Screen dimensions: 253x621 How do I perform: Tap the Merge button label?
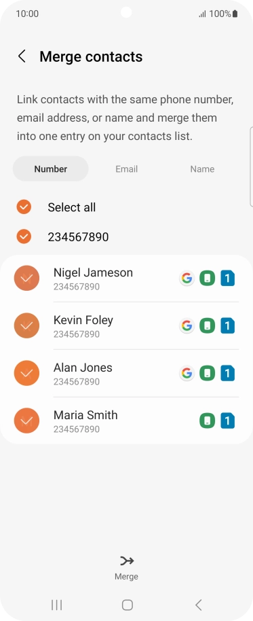pyautogui.click(x=126, y=577)
